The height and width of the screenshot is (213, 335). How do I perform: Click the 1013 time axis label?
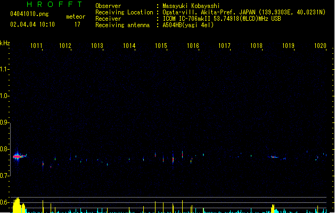[97, 46]
